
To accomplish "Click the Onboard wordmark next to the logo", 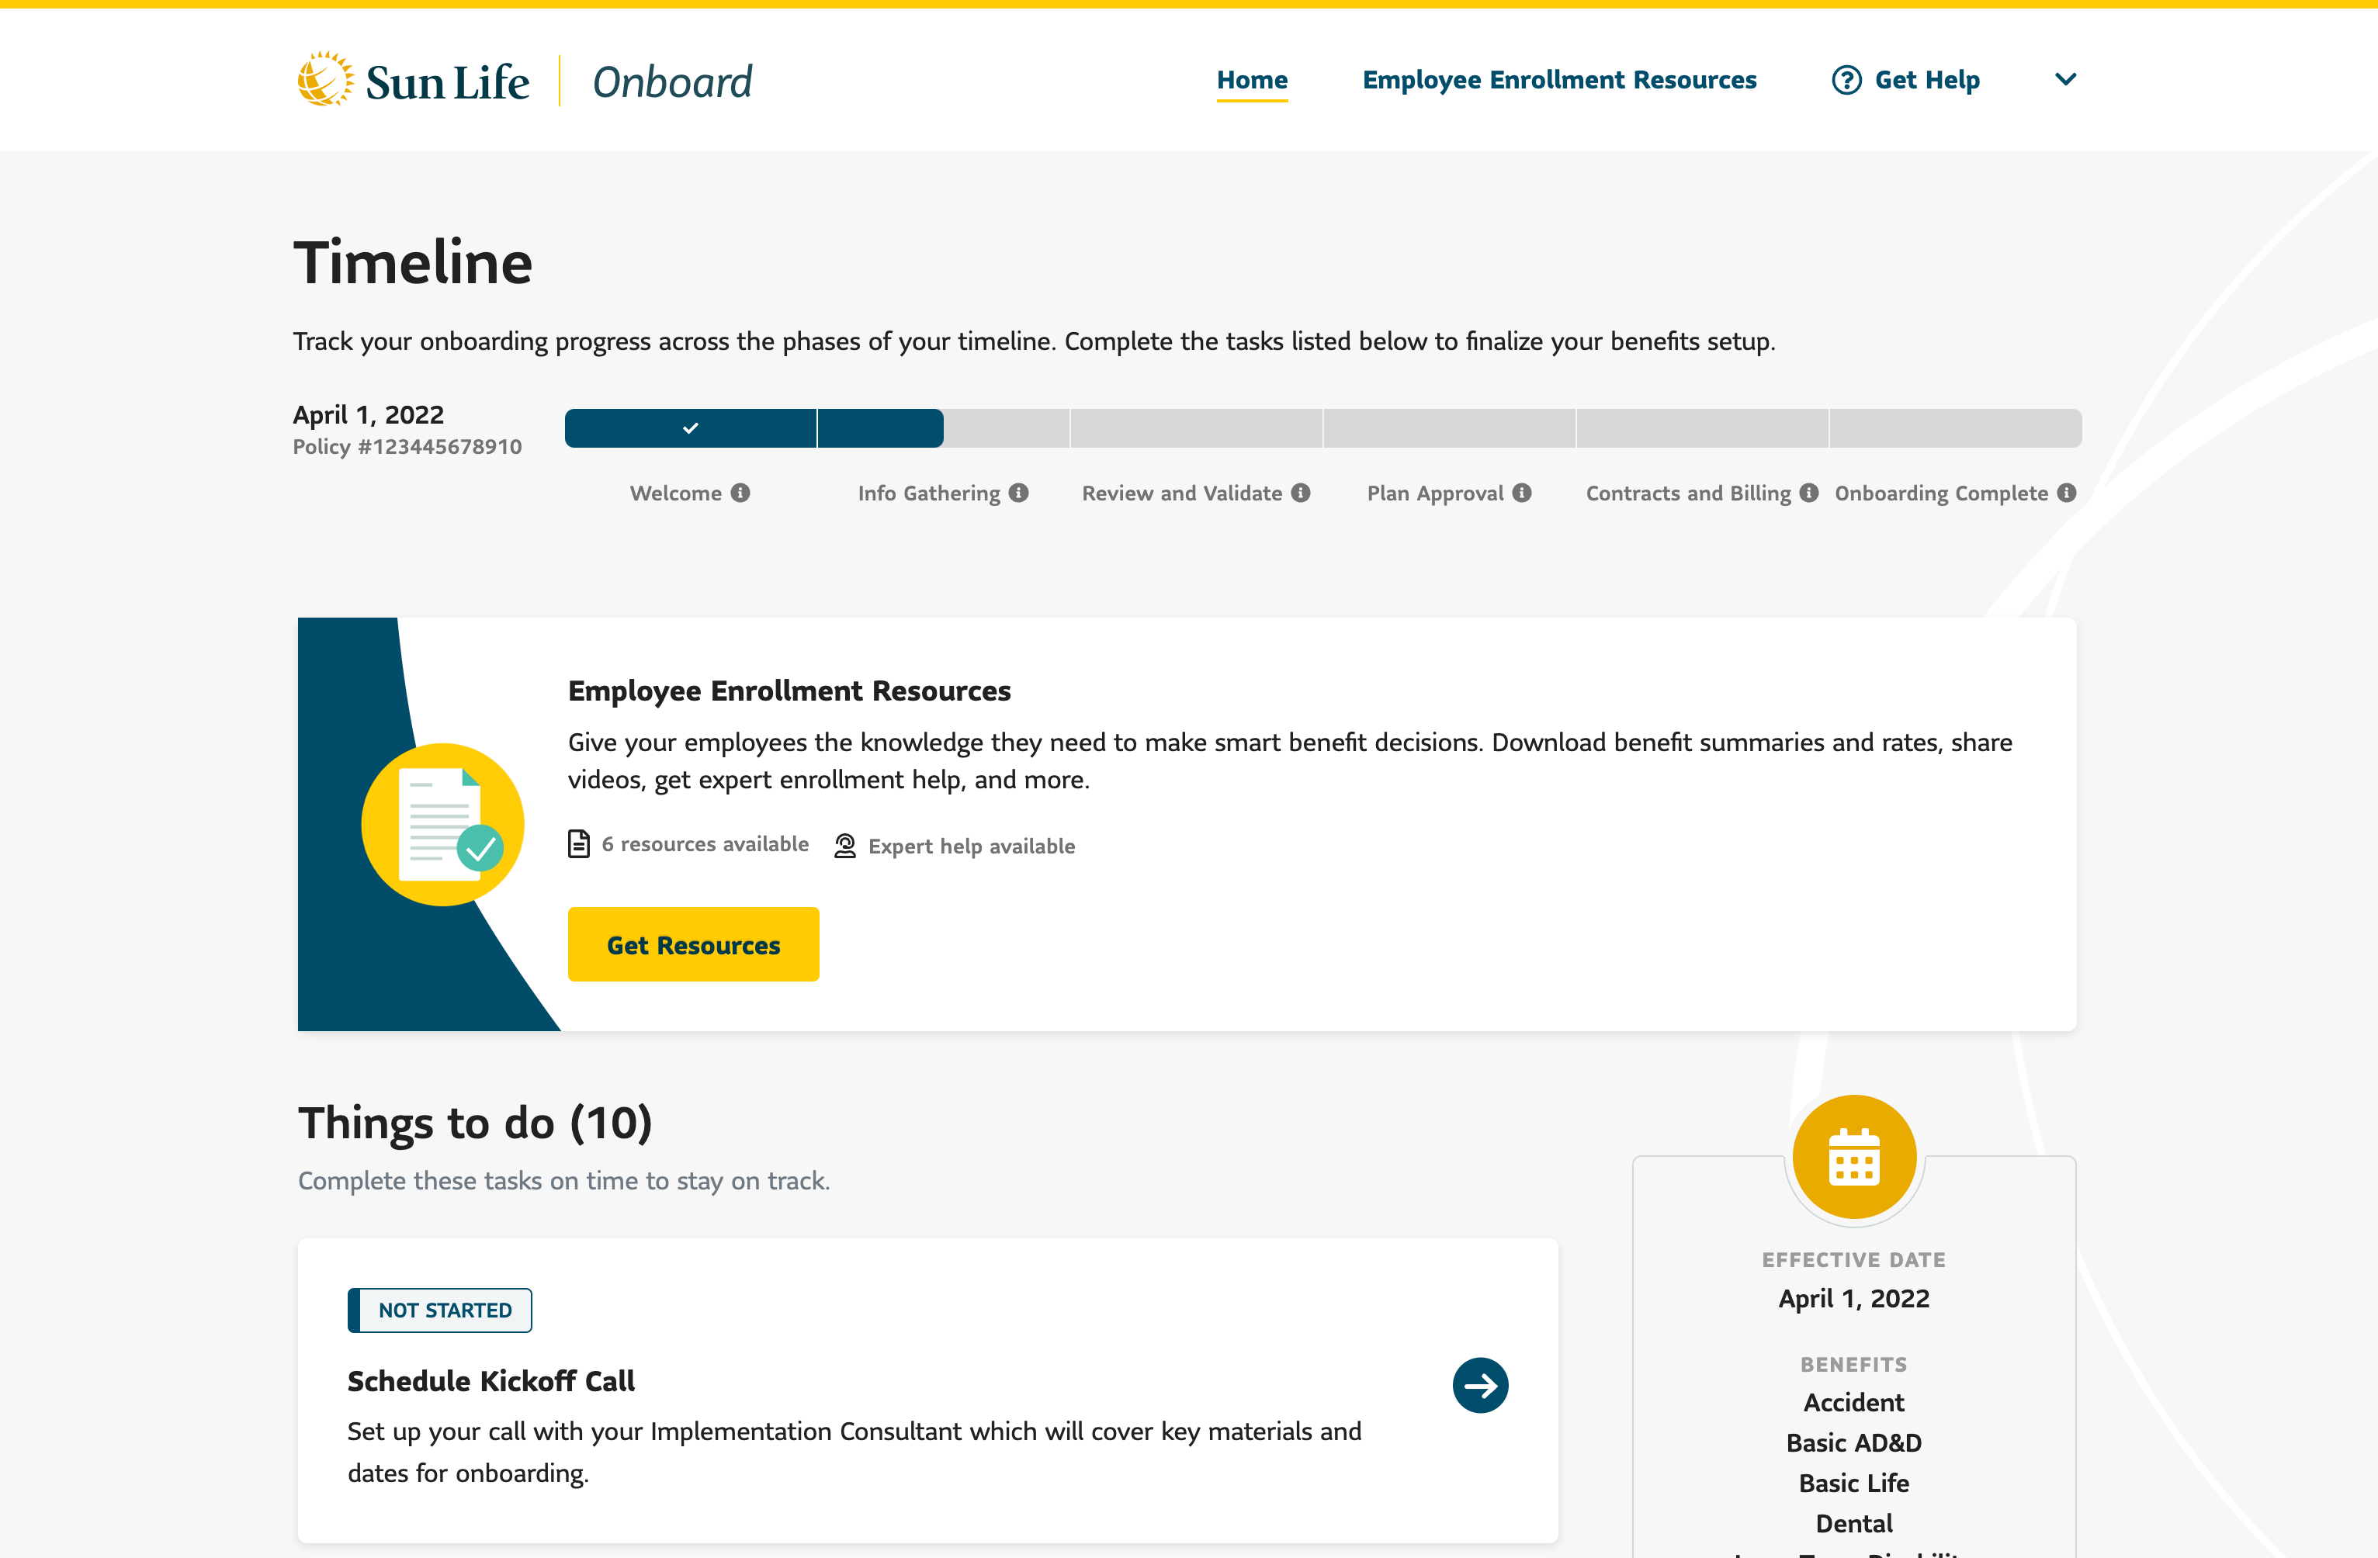I will [672, 80].
